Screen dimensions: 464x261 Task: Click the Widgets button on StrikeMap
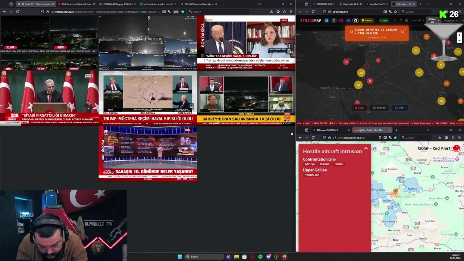point(418,20)
